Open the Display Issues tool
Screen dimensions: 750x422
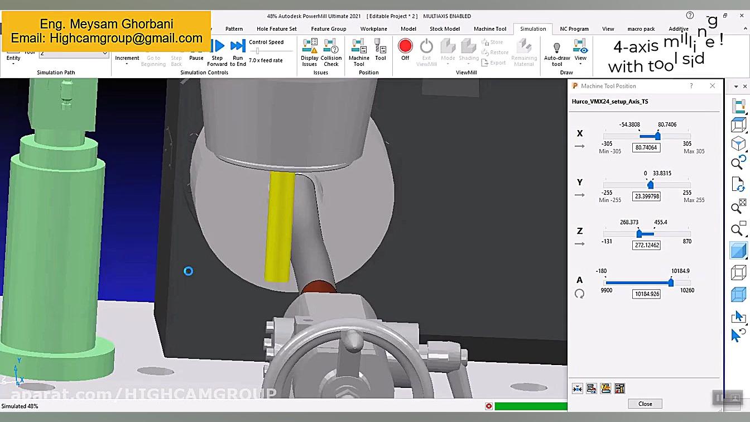310,51
